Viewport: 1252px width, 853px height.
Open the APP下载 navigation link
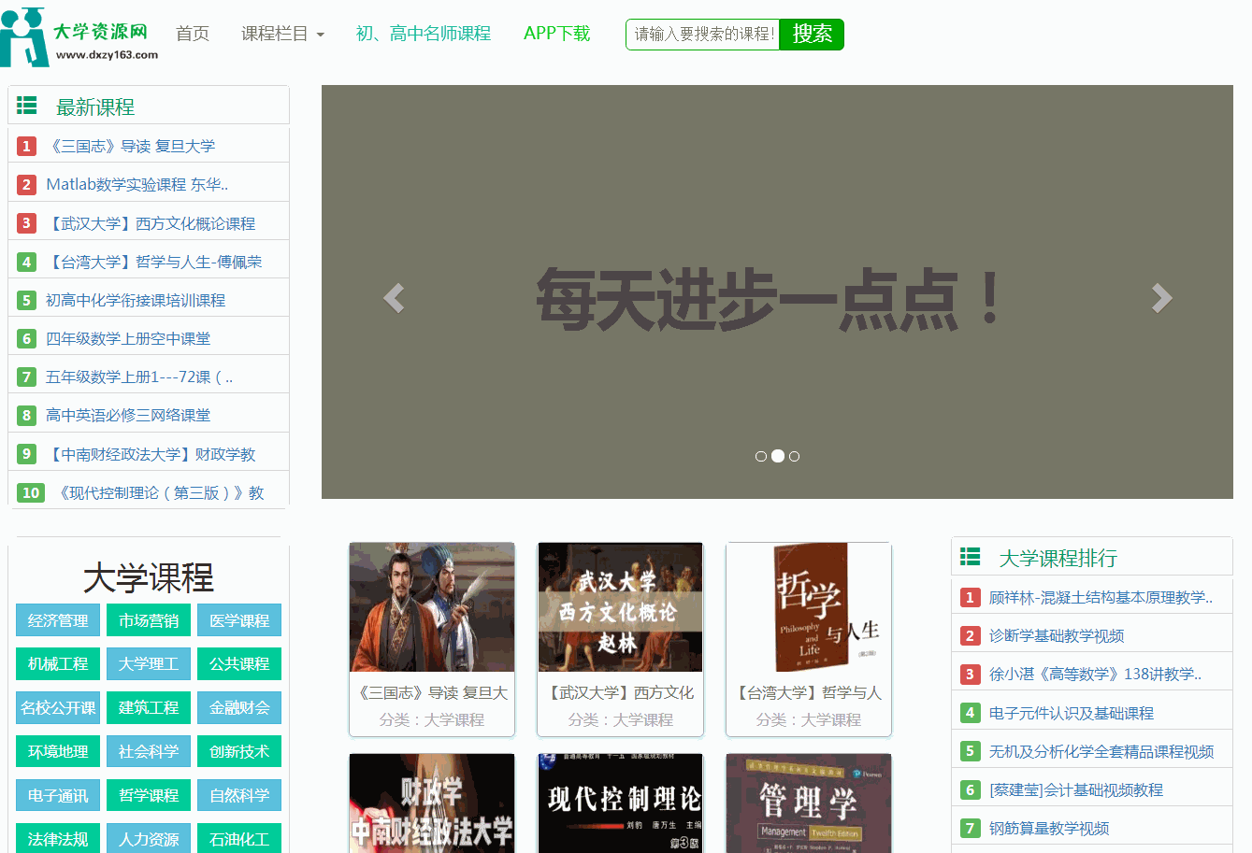[556, 34]
